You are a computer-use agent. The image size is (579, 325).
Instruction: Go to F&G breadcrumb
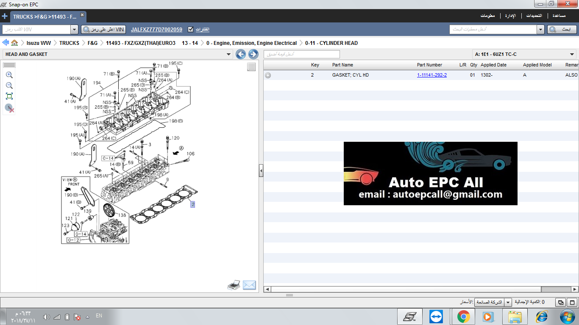(x=92, y=43)
